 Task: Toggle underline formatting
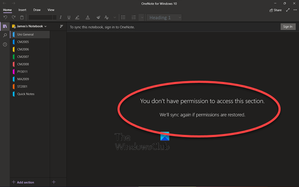(x=69, y=18)
